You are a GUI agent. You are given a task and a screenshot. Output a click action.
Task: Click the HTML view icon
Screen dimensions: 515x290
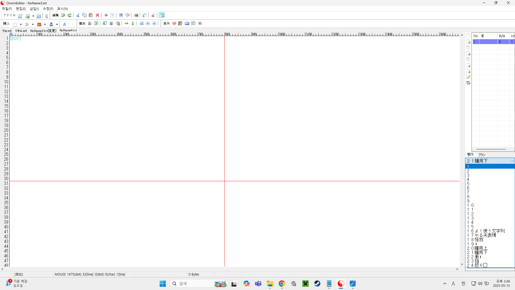[187, 24]
